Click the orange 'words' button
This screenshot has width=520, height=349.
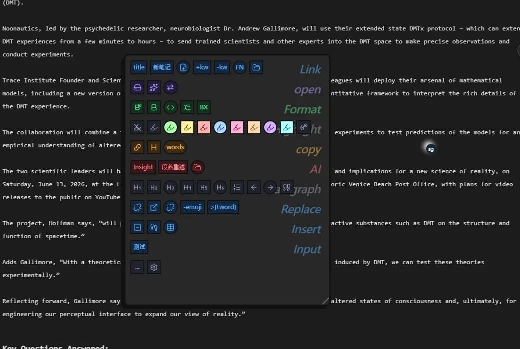(x=175, y=147)
